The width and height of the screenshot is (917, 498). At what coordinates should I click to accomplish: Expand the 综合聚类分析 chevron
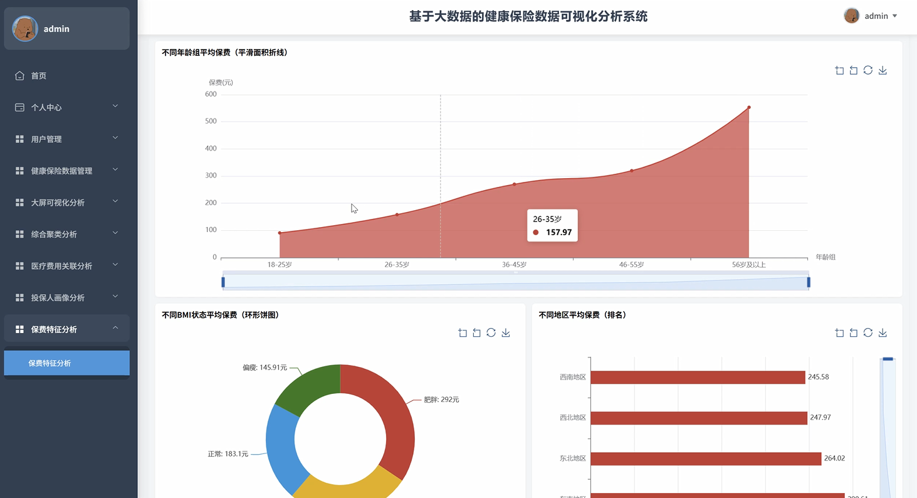point(115,233)
